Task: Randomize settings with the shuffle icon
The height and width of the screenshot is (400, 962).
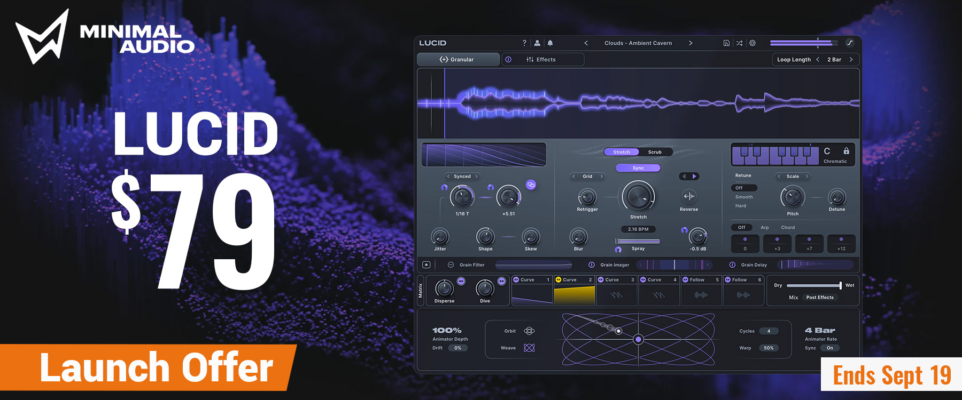Action: pyautogui.click(x=739, y=43)
